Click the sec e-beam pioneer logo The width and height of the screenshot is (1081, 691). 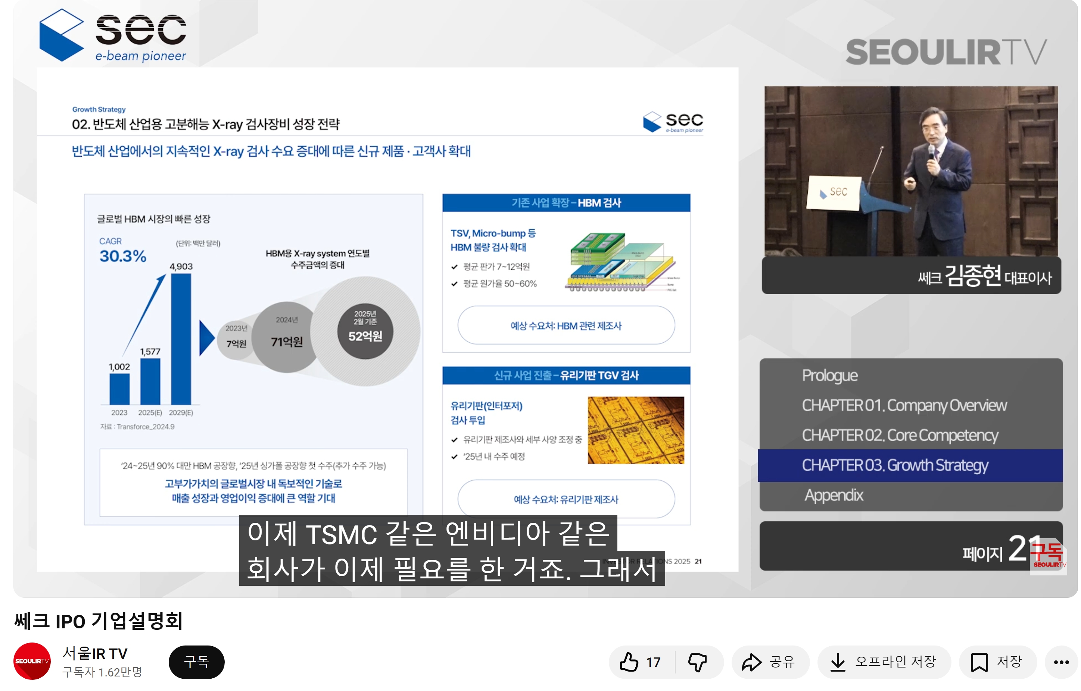pyautogui.click(x=113, y=36)
